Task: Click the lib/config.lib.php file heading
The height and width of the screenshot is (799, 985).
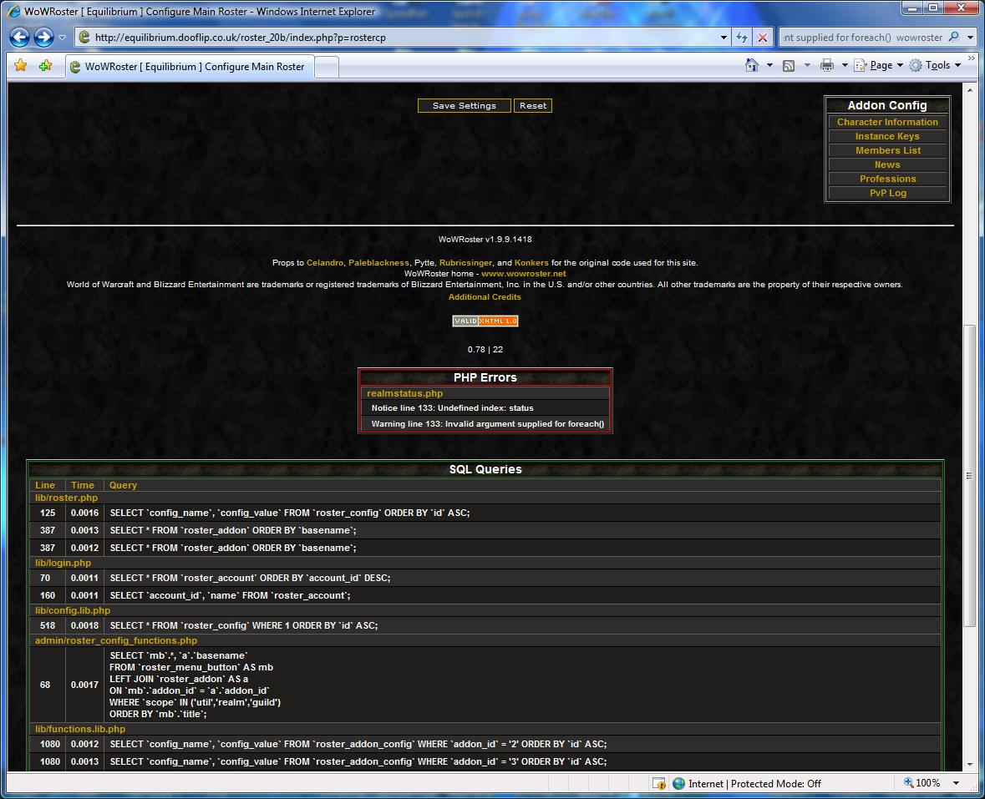Action: 72,610
